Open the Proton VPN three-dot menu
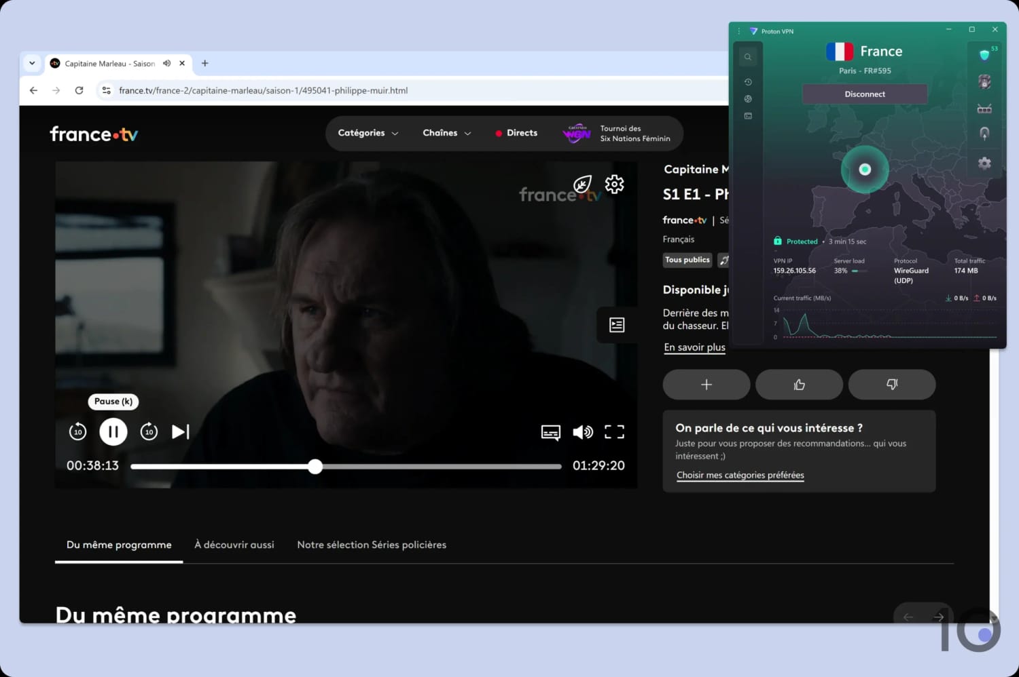1019x677 pixels. pyautogui.click(x=739, y=31)
